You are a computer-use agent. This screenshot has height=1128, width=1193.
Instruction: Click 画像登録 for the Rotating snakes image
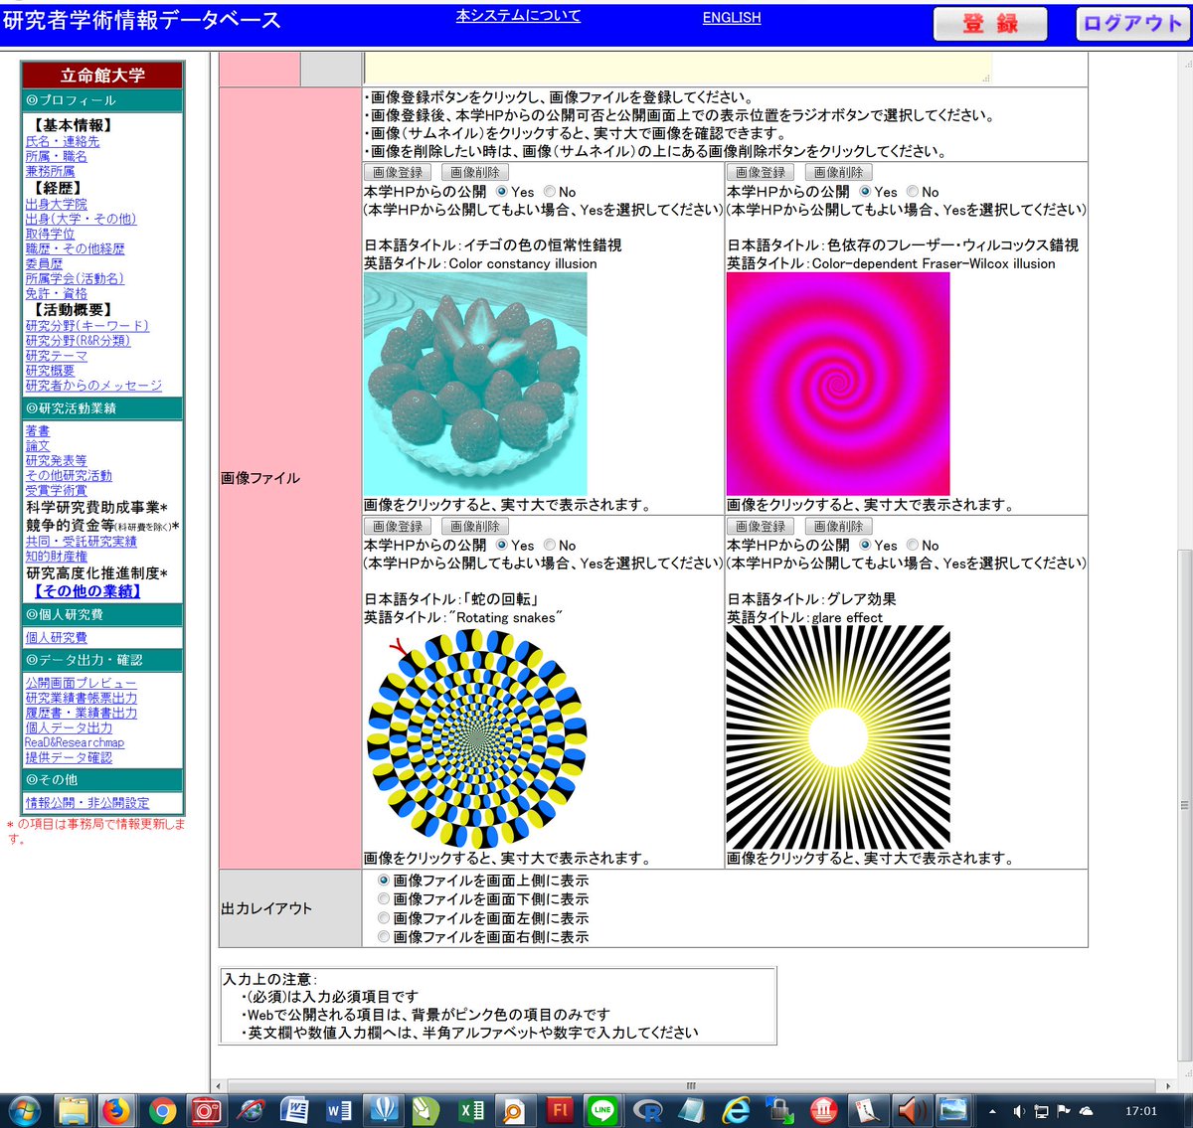coord(398,526)
